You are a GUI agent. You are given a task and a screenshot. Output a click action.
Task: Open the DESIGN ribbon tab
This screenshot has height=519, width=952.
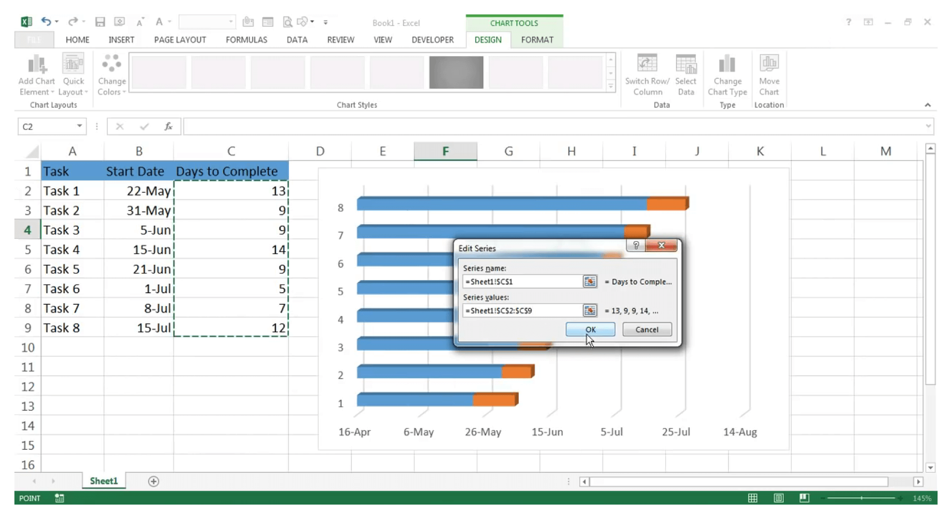pyautogui.click(x=488, y=39)
